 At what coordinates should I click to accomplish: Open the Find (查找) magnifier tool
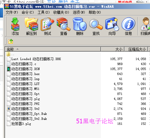[96, 26]
